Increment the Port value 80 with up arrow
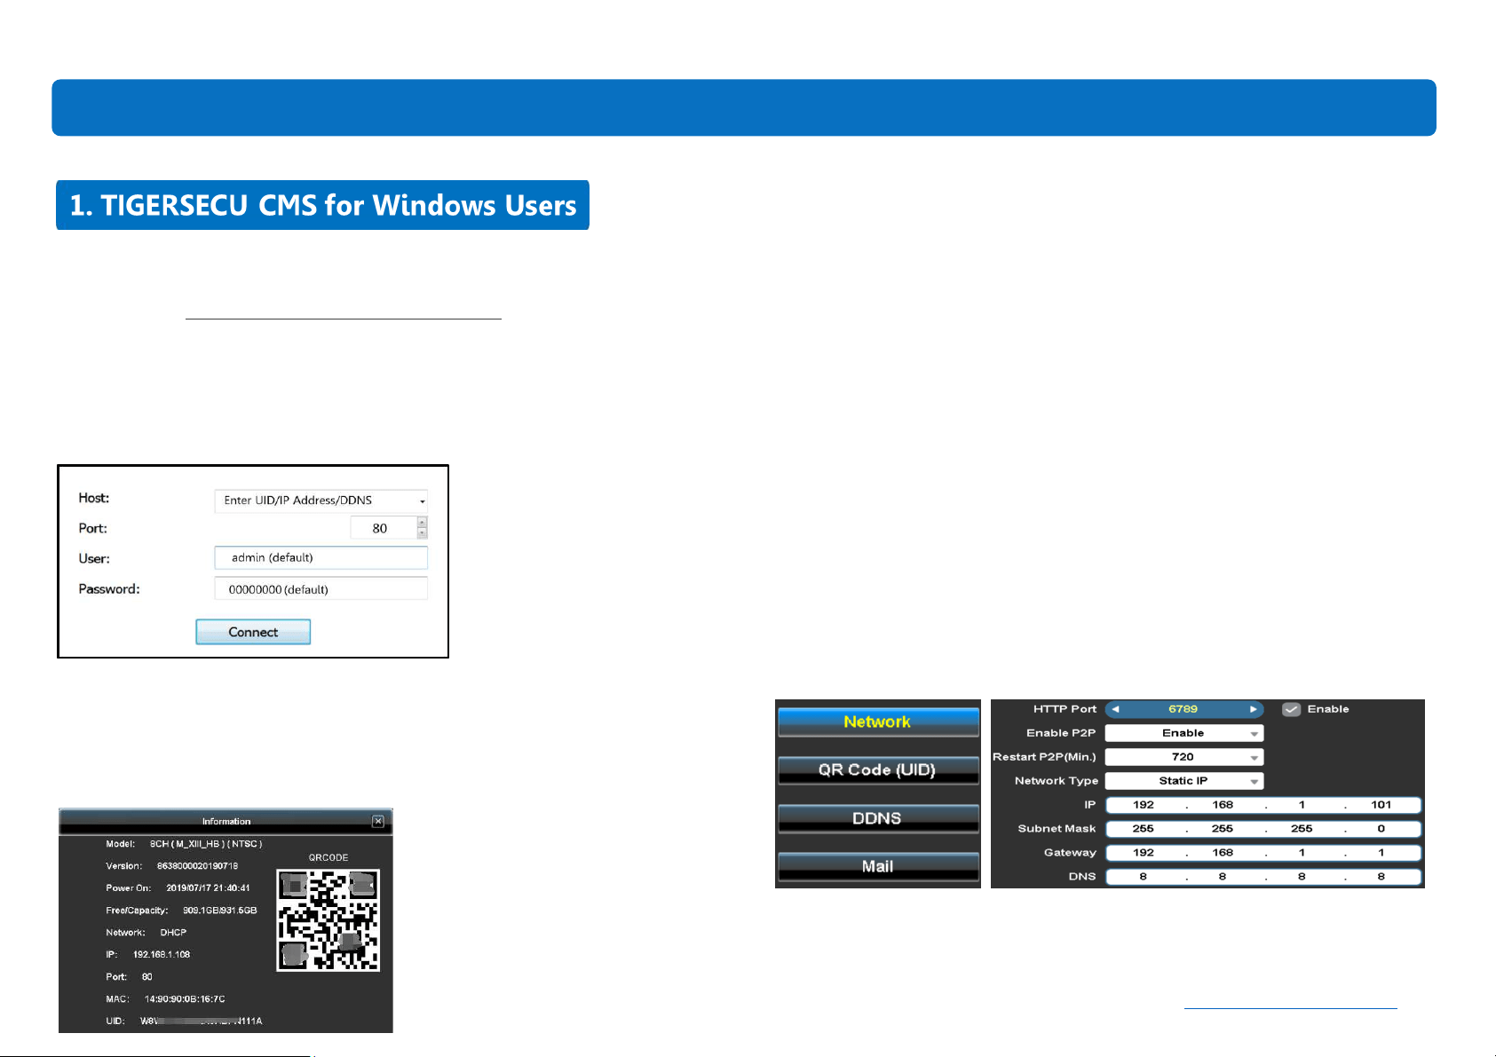 [x=423, y=523]
